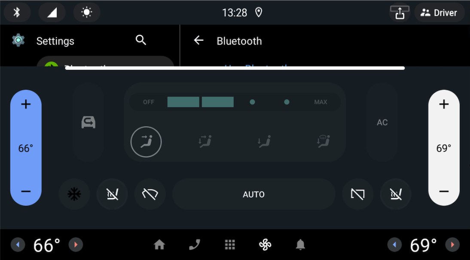Set fan speed to MAX
Viewport: 470px width, 260px height.
(x=320, y=102)
